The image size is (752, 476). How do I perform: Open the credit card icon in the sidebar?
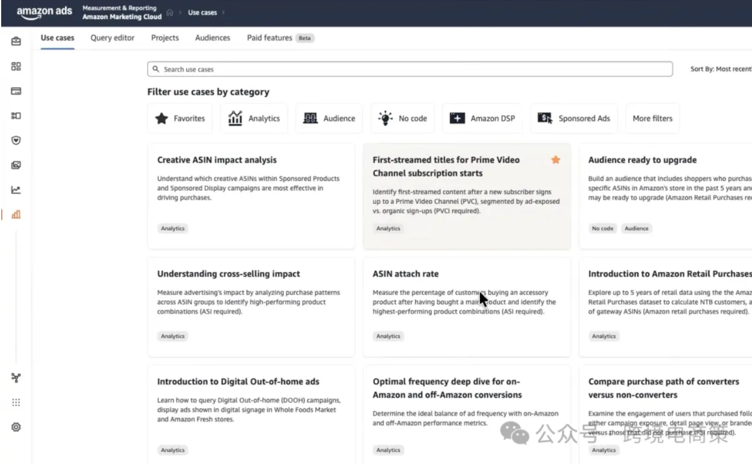(x=16, y=91)
